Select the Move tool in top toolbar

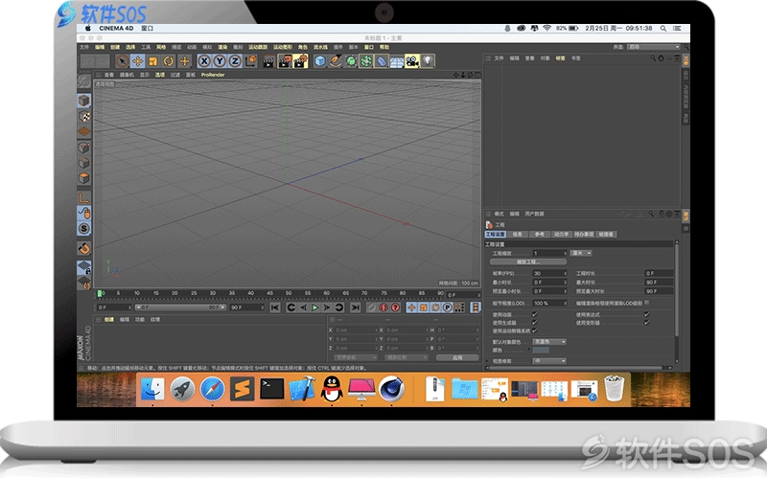pyautogui.click(x=137, y=61)
